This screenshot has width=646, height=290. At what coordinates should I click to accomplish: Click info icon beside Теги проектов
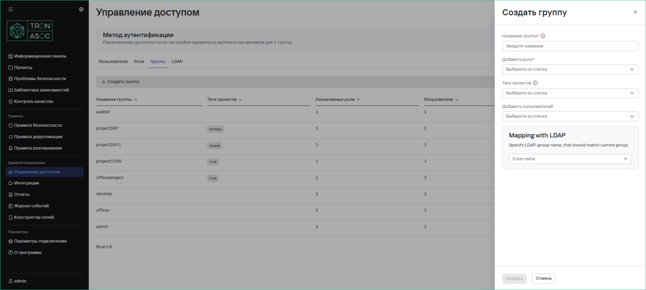click(535, 83)
